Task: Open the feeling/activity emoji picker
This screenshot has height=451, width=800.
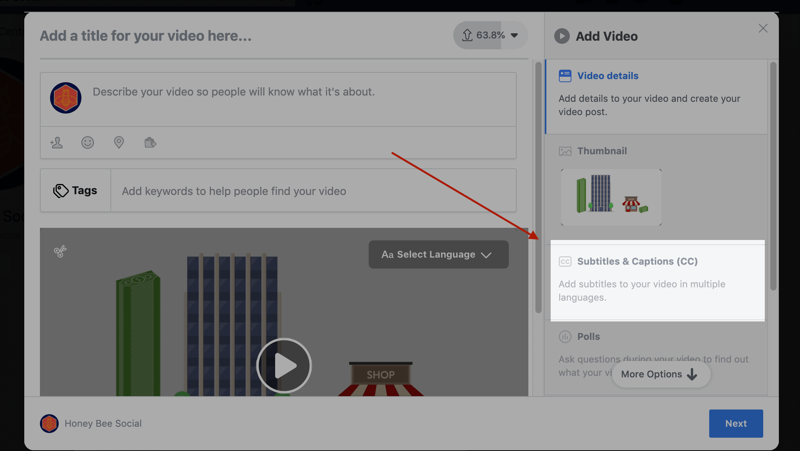Action: coord(88,143)
